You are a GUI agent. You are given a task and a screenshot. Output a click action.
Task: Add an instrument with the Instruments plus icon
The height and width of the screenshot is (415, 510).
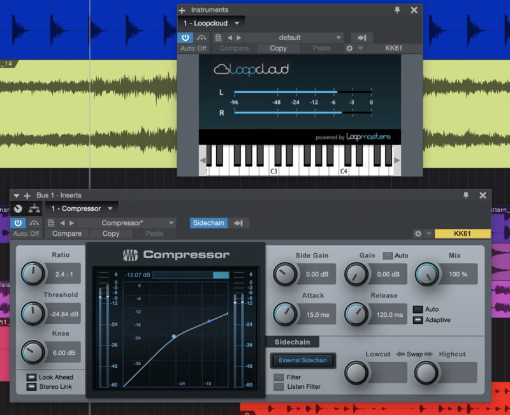pos(182,10)
